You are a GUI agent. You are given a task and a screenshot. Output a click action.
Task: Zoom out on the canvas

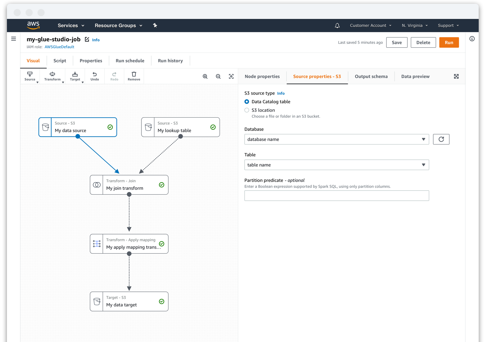[x=218, y=76]
